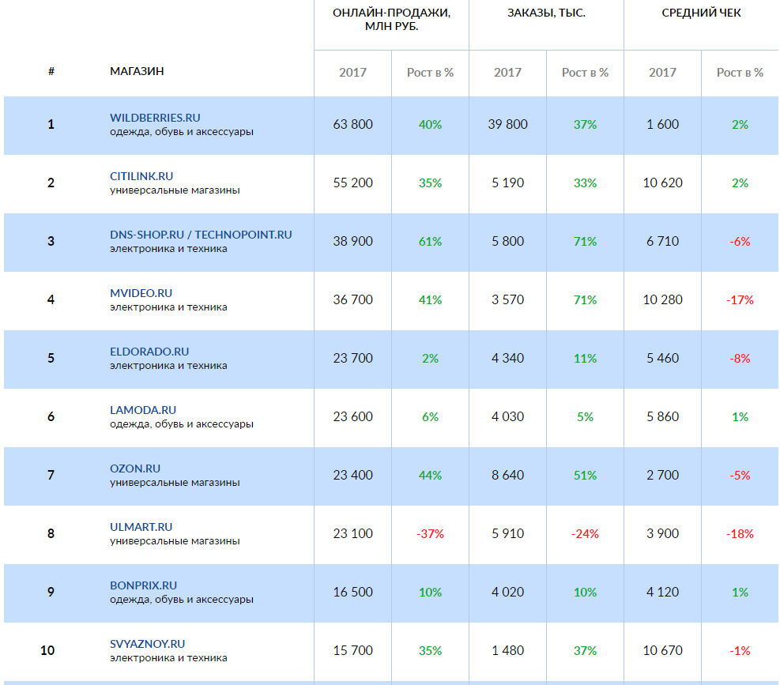Select Ozon orders growth 51%
The width and height of the screenshot is (780, 685).
585,475
